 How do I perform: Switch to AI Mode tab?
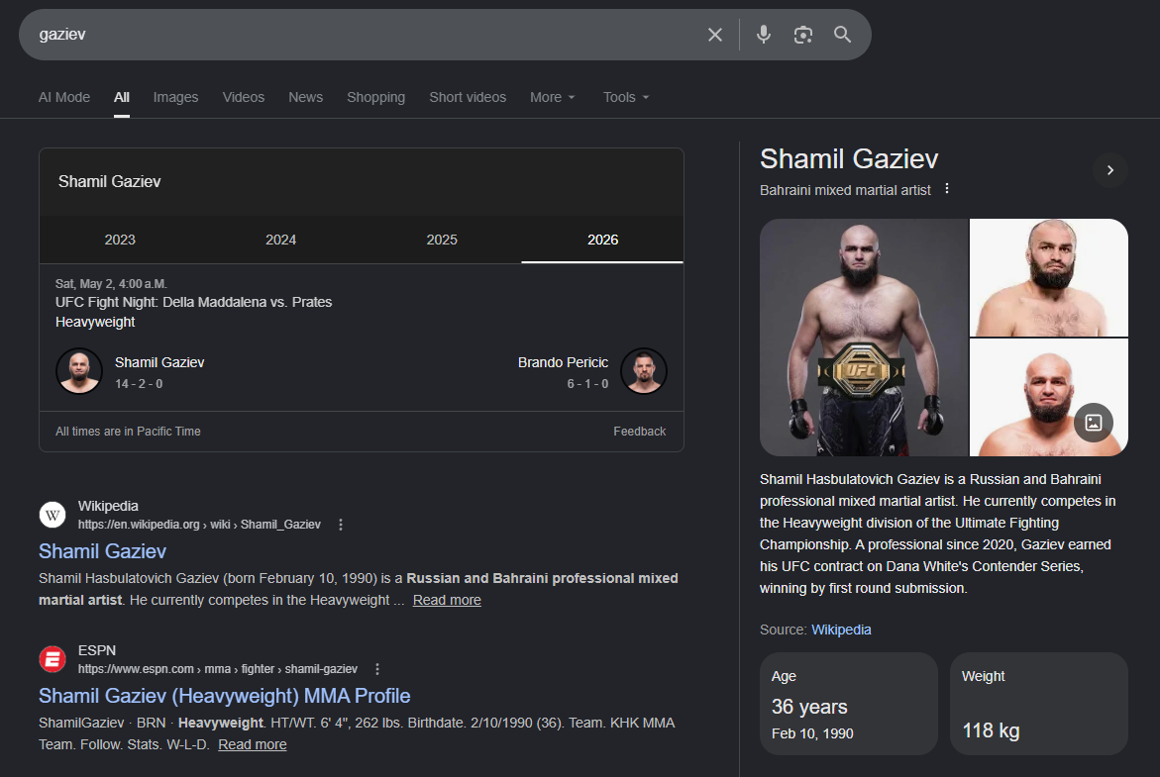pyautogui.click(x=64, y=98)
